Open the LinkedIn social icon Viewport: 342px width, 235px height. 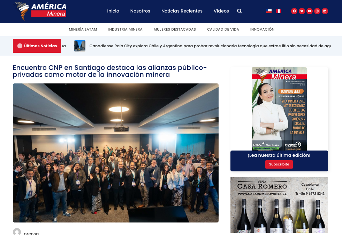(325, 11)
